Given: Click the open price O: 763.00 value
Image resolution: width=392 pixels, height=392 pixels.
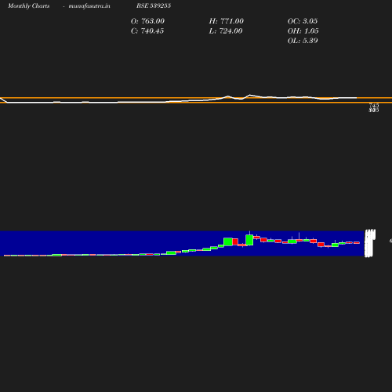Looking at the screenshot, I should (147, 21).
